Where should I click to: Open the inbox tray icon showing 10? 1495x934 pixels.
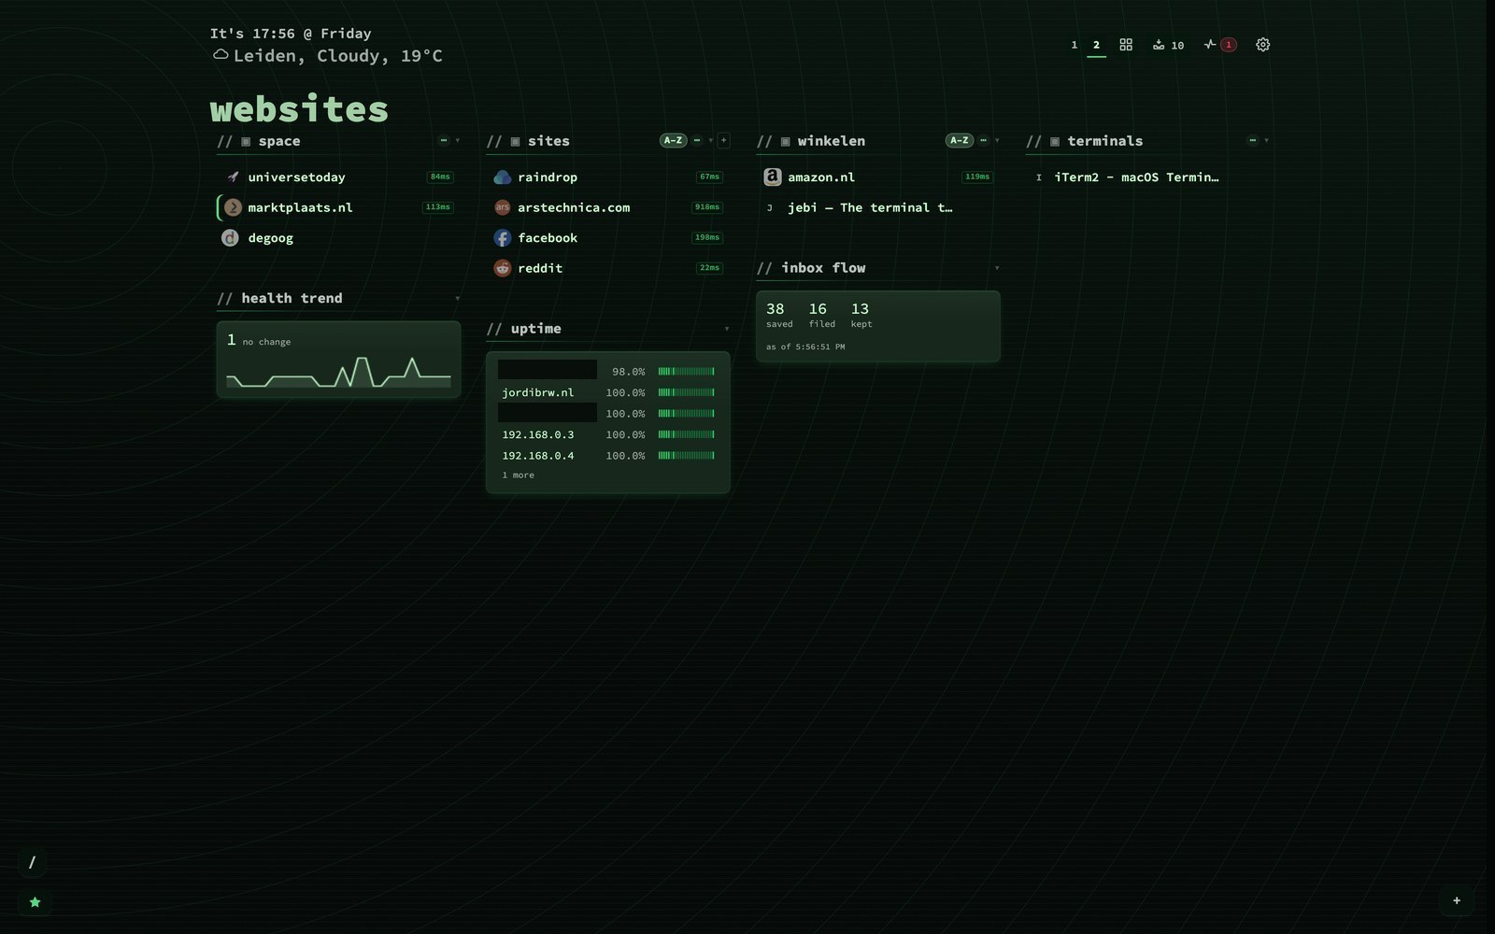[1168, 45]
